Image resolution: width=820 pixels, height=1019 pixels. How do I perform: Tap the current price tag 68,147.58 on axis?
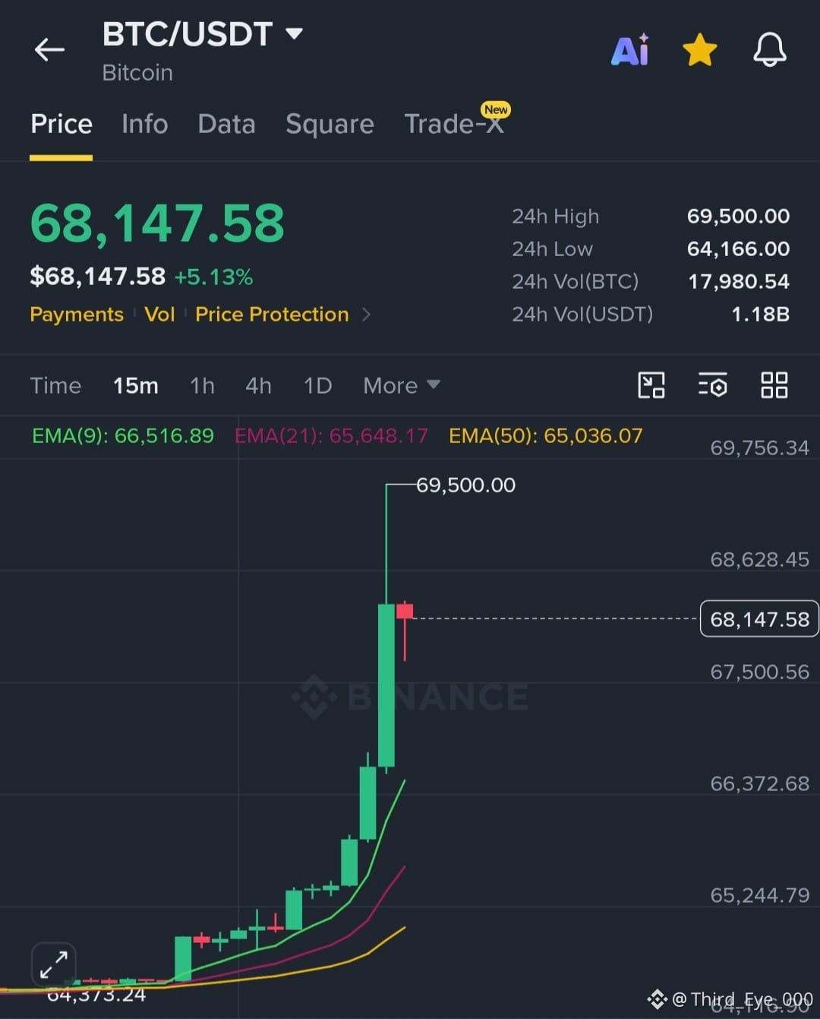pos(759,619)
